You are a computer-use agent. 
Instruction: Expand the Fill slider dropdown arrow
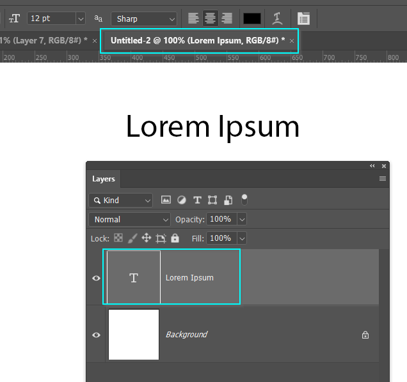[x=242, y=238]
